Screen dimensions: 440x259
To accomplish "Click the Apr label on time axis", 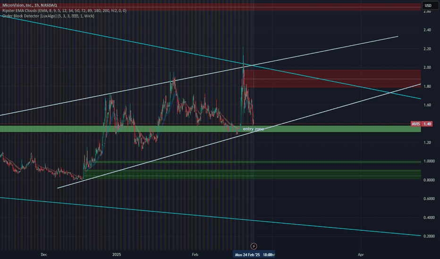I will [x=361, y=254].
